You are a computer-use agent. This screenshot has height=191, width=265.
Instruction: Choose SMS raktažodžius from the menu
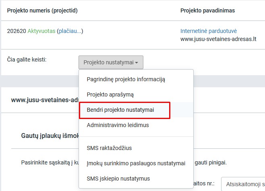(x=109, y=148)
